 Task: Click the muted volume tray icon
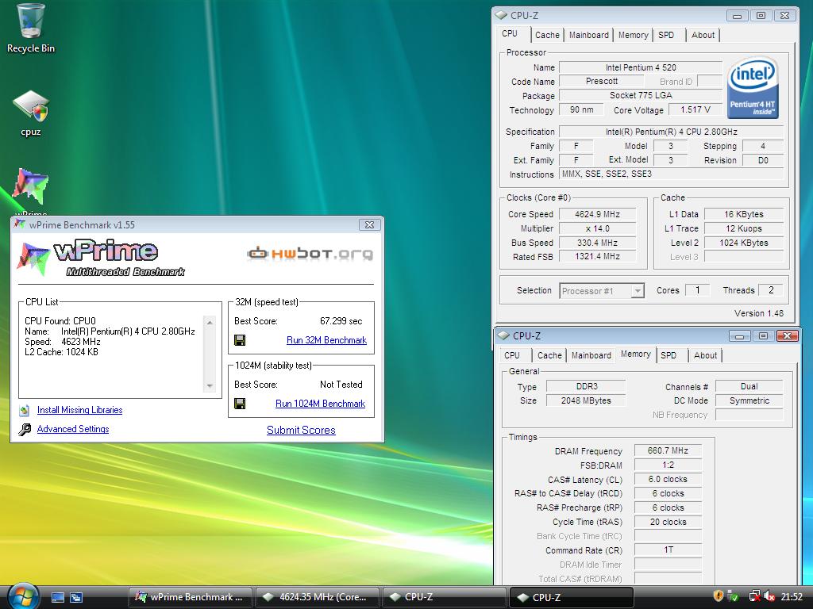click(769, 596)
